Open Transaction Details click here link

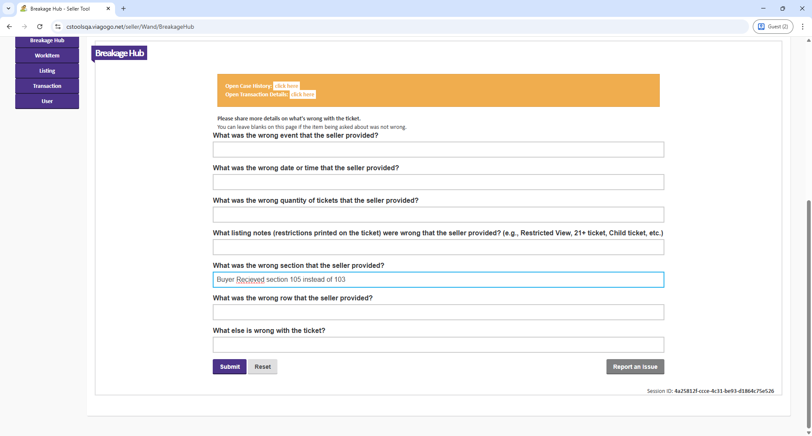(x=302, y=95)
